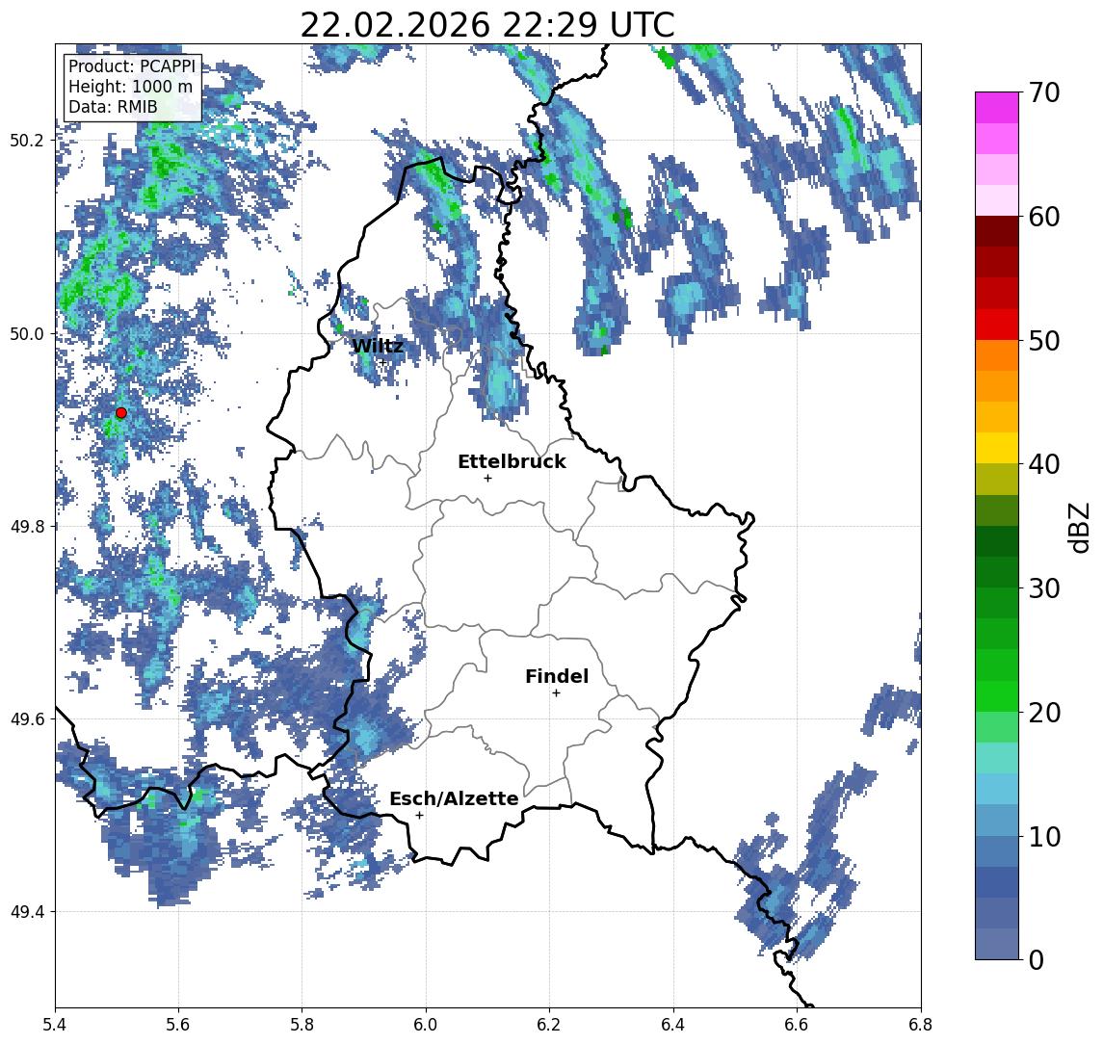Click the 70 tick label on colorbar
The width and height of the screenshot is (1103, 1044).
pos(1044,92)
